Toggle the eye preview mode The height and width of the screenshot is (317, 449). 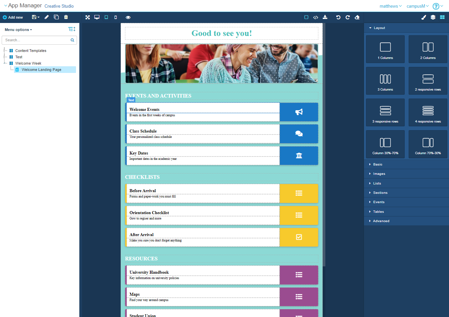tap(128, 17)
